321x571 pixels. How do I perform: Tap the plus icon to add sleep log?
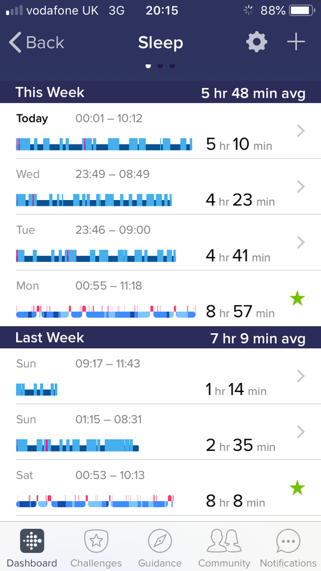pyautogui.click(x=296, y=42)
